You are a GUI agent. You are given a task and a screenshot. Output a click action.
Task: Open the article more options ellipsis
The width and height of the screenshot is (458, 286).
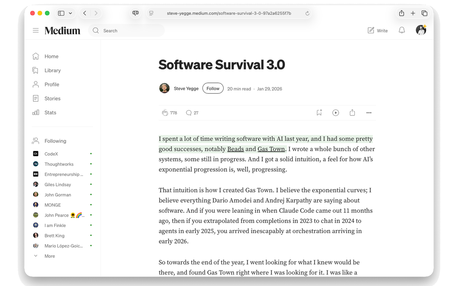[x=369, y=113]
